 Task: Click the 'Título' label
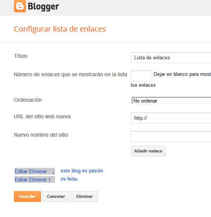click(21, 56)
